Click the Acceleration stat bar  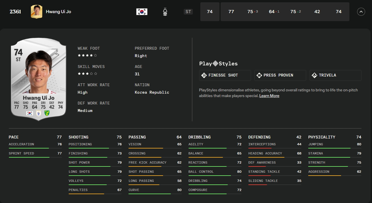(35, 148)
